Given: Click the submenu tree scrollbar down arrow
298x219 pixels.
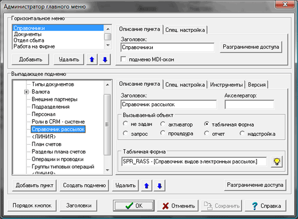Looking at the screenshot, I should tap(108, 170).
